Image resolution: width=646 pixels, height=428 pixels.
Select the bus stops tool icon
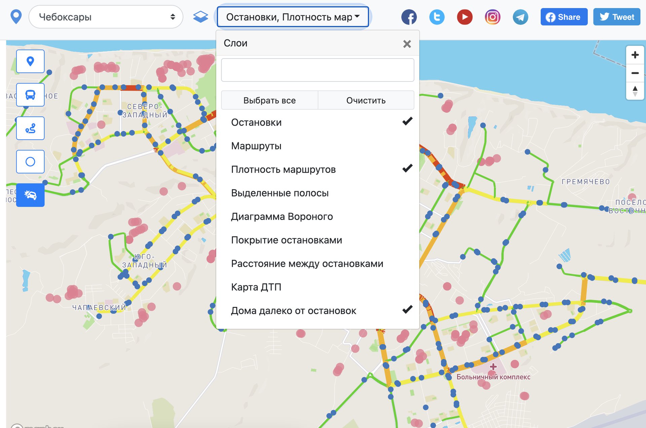click(x=30, y=95)
